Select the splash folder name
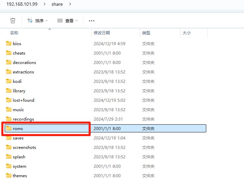Image resolution: width=244 pixels, height=191 pixels. (x=19, y=157)
